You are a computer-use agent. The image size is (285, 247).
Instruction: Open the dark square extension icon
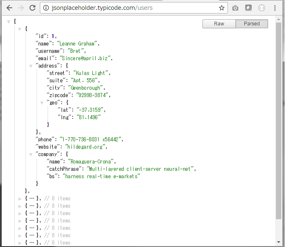248,8
